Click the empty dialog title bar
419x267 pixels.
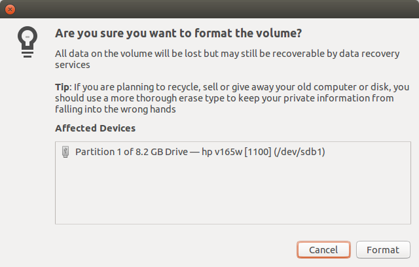tap(209, 10)
